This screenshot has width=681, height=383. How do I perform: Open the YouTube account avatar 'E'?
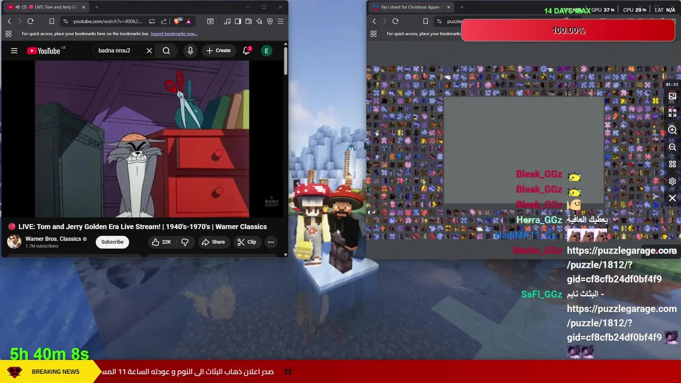click(x=267, y=51)
